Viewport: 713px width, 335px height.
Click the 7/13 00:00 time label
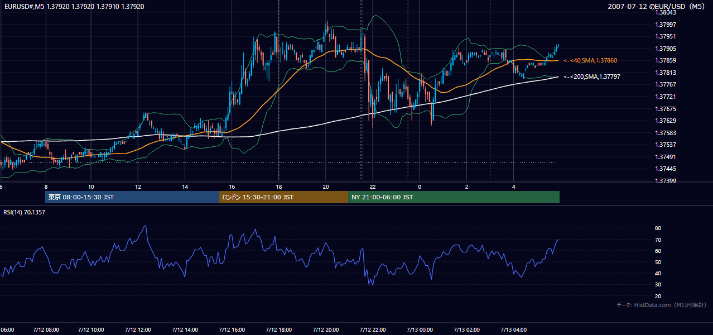tap(420, 330)
